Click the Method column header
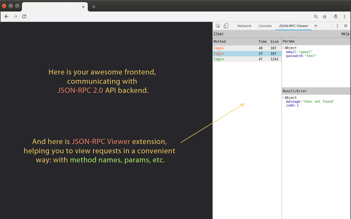351x219 pixels. [x=219, y=41]
